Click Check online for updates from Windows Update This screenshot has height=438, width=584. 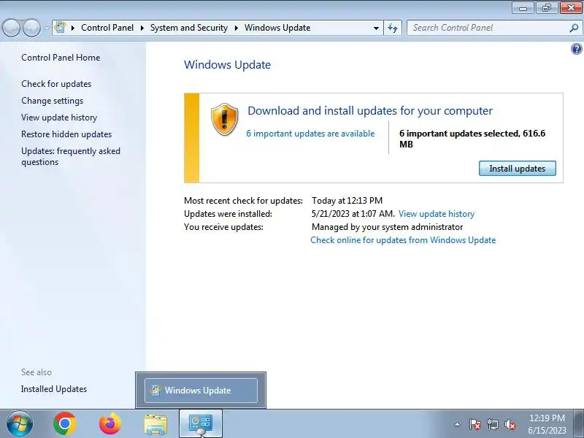403,240
